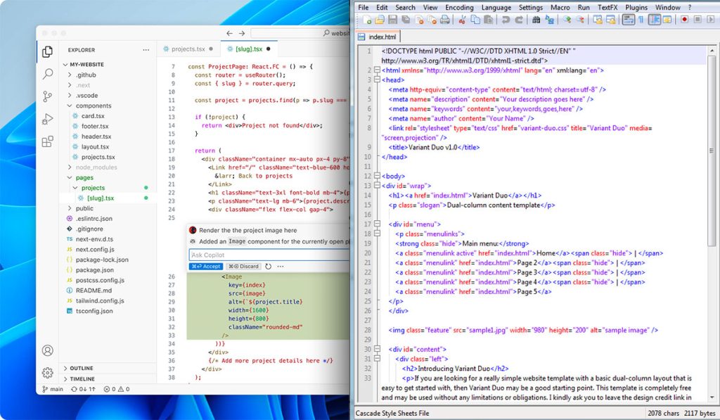This screenshot has width=720, height=420.
Task: Open the Explorer view in VS Code
Action: 47,51
